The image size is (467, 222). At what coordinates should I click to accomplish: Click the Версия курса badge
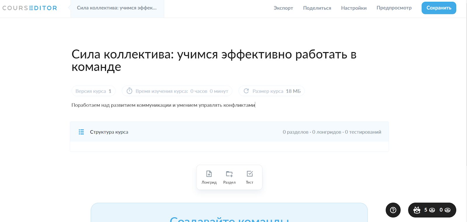click(x=93, y=91)
